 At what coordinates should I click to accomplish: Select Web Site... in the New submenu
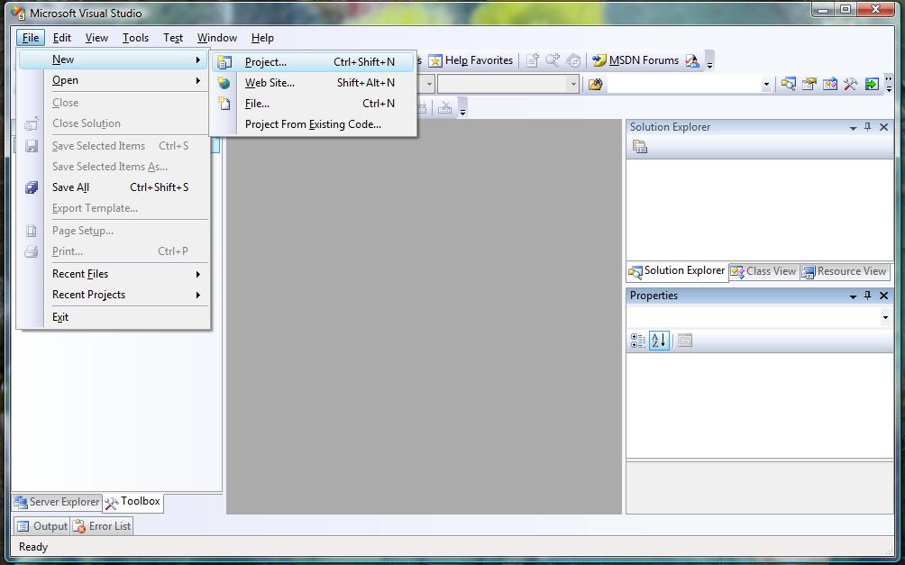[x=314, y=83]
